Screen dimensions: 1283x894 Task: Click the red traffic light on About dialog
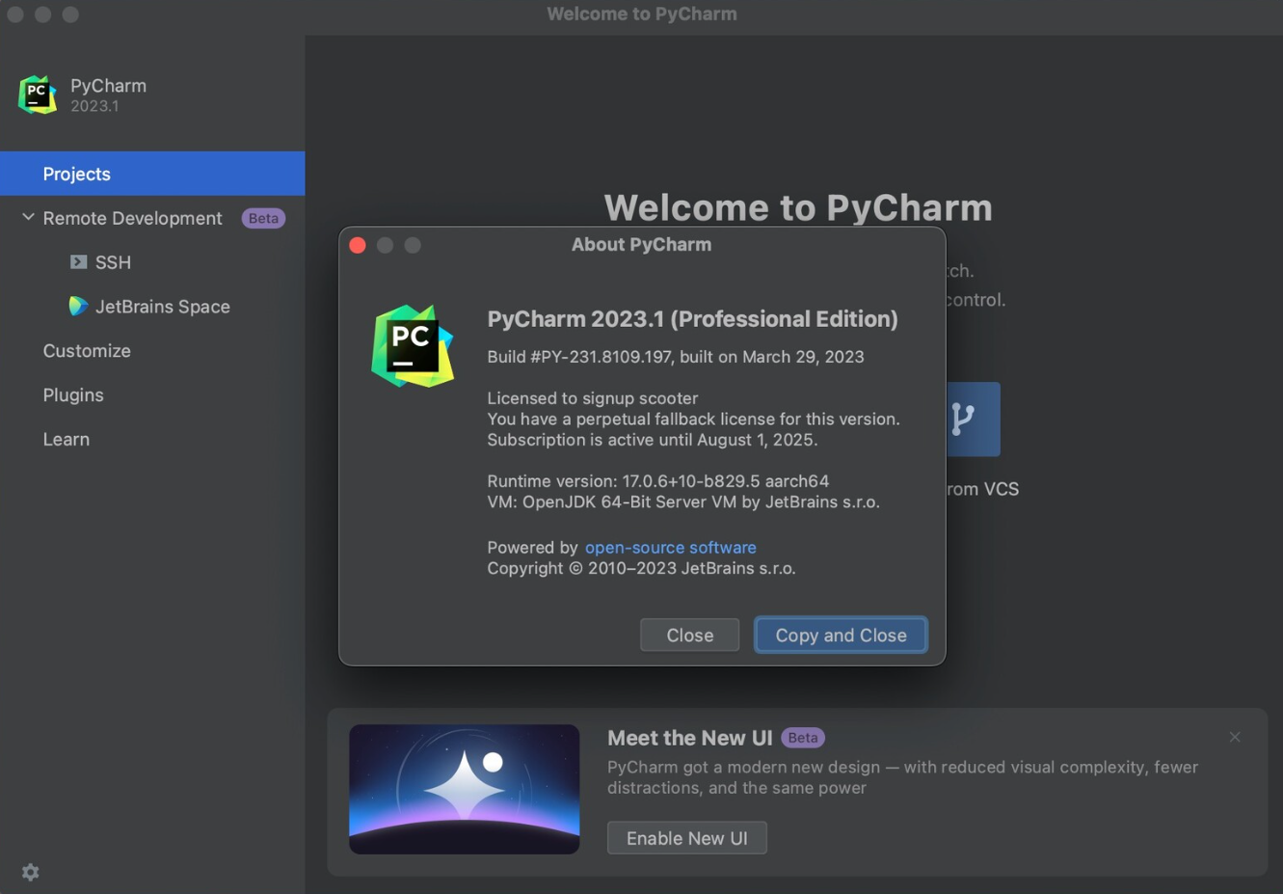[357, 245]
